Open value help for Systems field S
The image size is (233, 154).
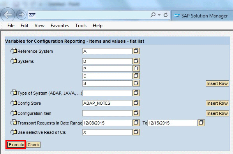click(136, 83)
